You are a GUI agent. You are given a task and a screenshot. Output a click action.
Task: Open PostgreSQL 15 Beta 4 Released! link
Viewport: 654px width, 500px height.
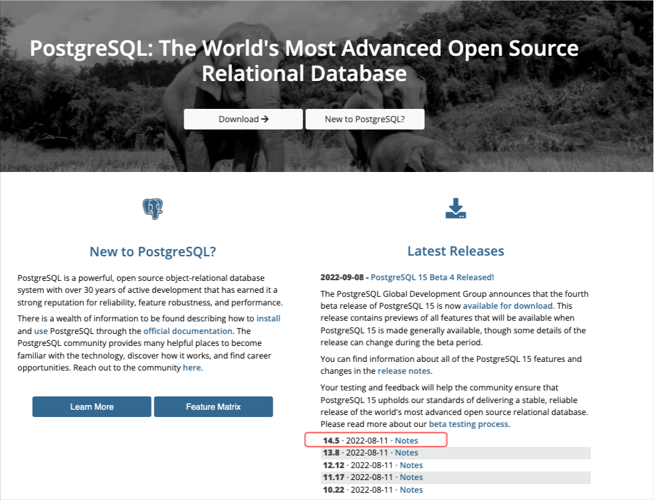click(432, 277)
